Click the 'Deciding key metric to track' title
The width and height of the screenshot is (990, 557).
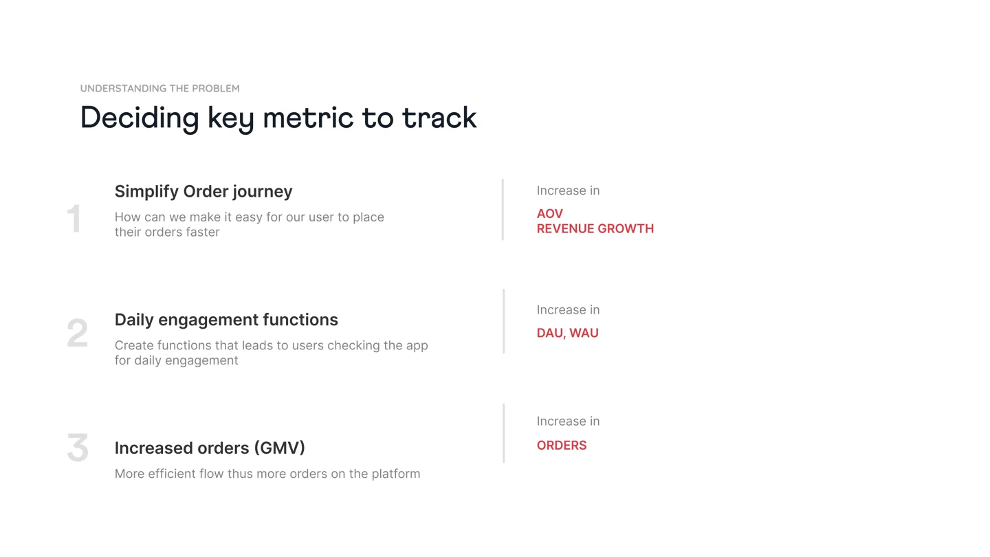click(278, 118)
